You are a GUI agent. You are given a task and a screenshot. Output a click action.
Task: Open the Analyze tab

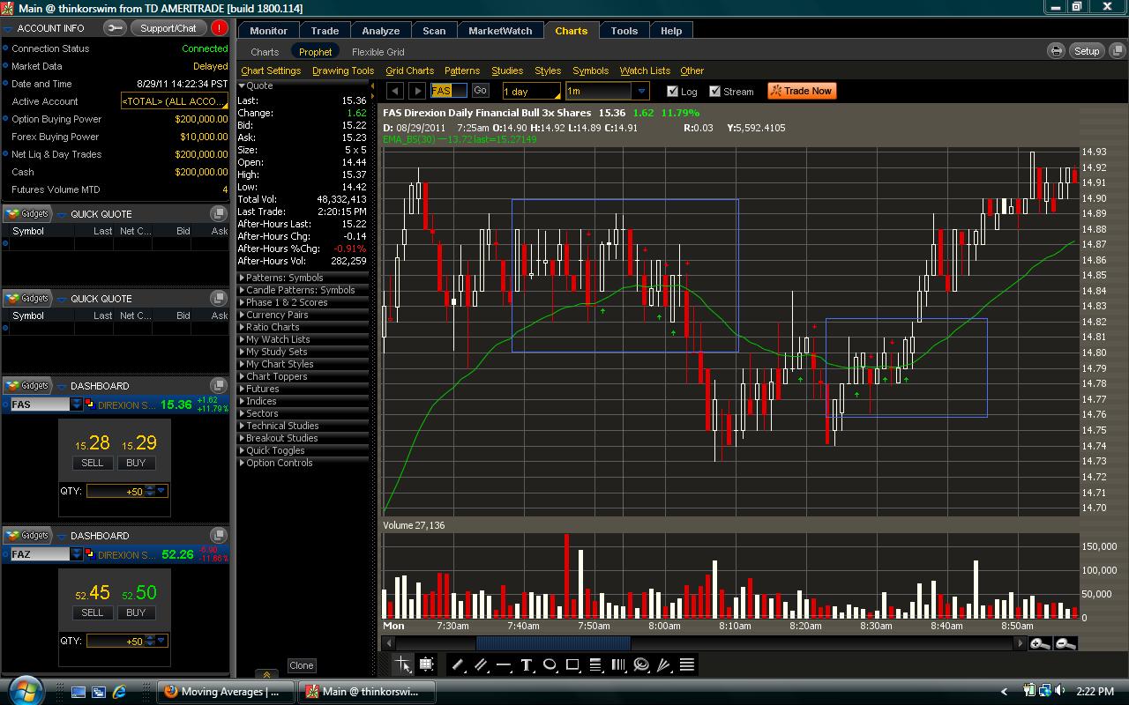click(380, 31)
